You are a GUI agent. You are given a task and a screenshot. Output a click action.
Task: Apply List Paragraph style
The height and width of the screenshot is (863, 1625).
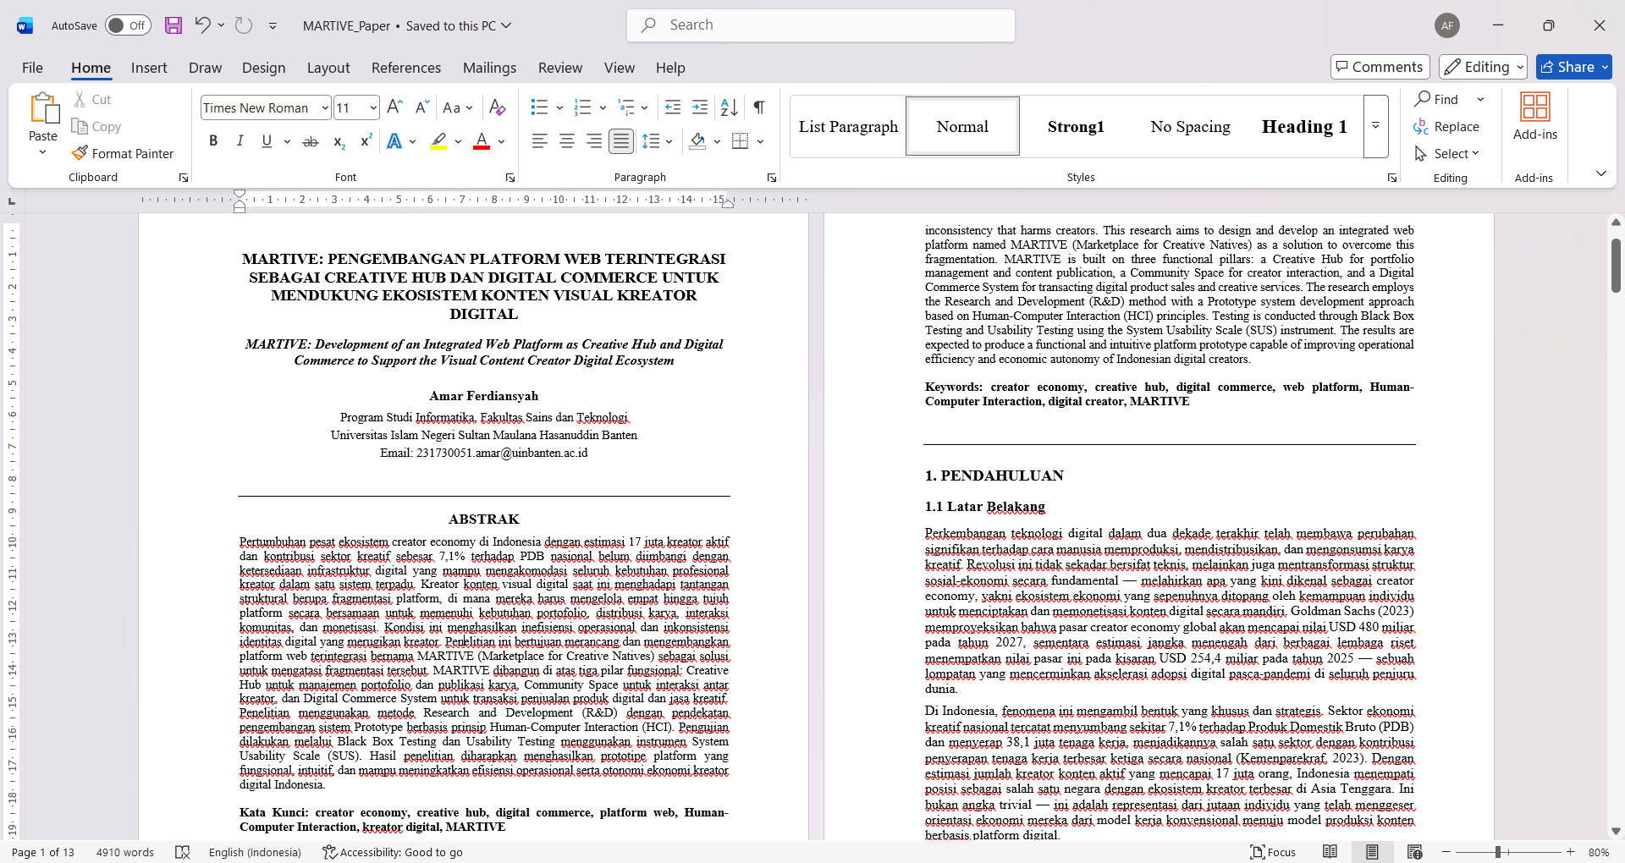tap(848, 126)
